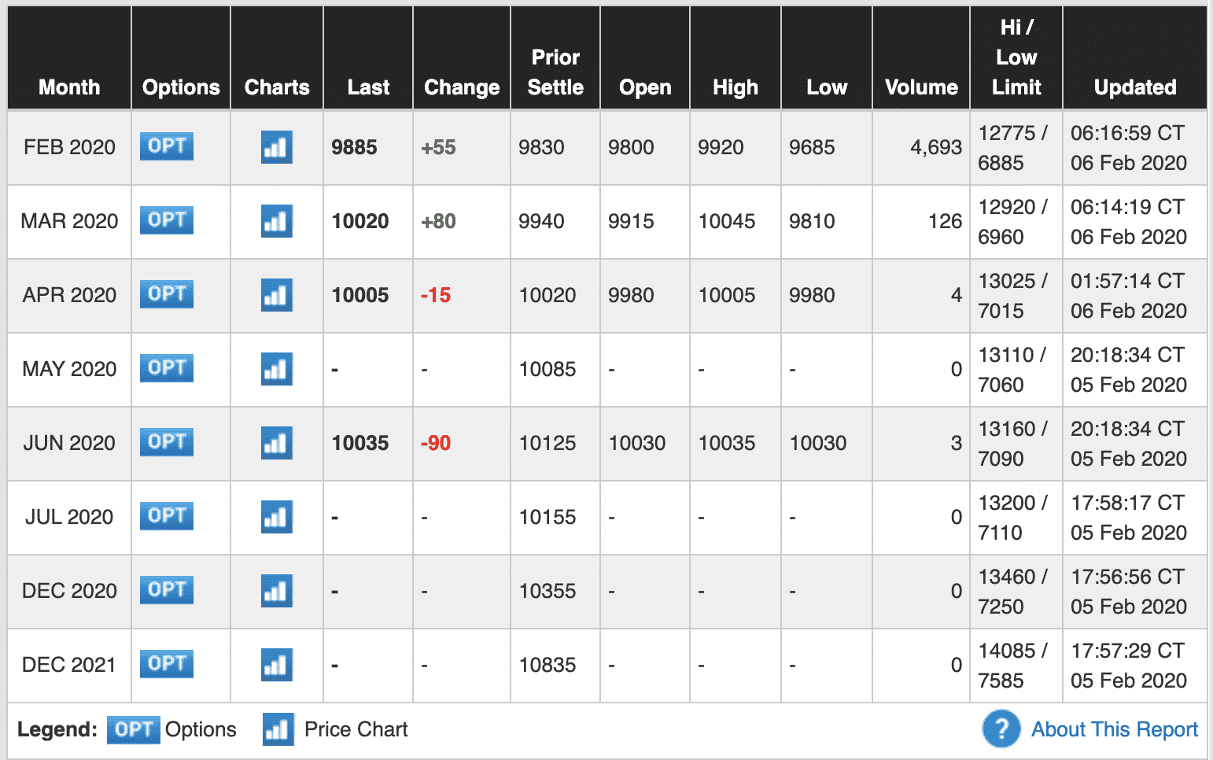Open the JUN 2020 price chart icon
The image size is (1213, 760).
coord(277,443)
